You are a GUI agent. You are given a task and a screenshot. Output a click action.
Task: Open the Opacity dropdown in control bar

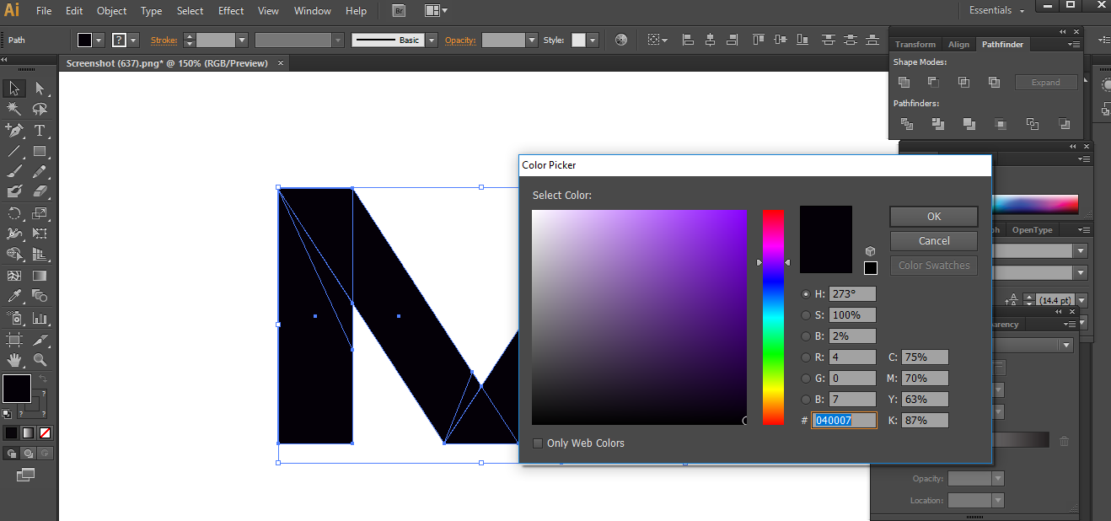[x=532, y=40]
